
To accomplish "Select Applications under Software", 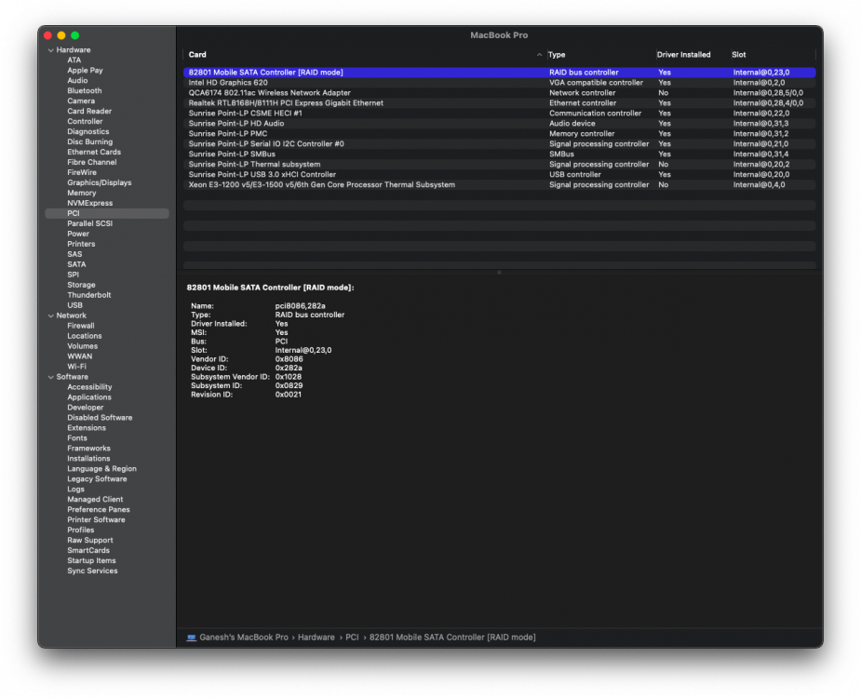I will click(x=89, y=397).
